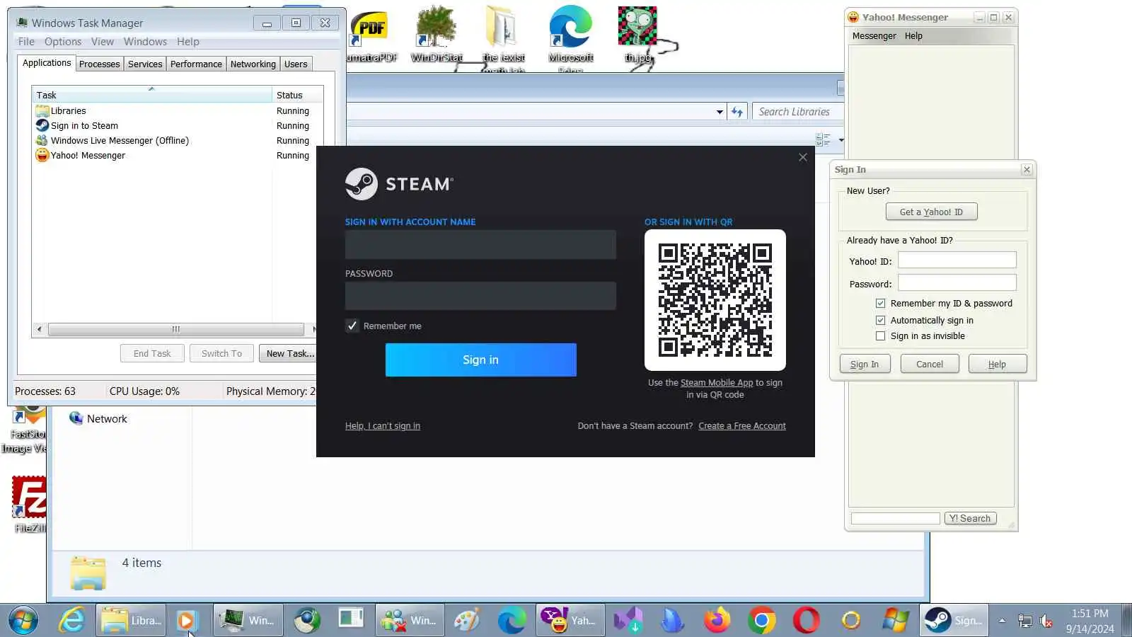Switch to the Processes tab
The height and width of the screenshot is (637, 1132).
click(x=100, y=64)
